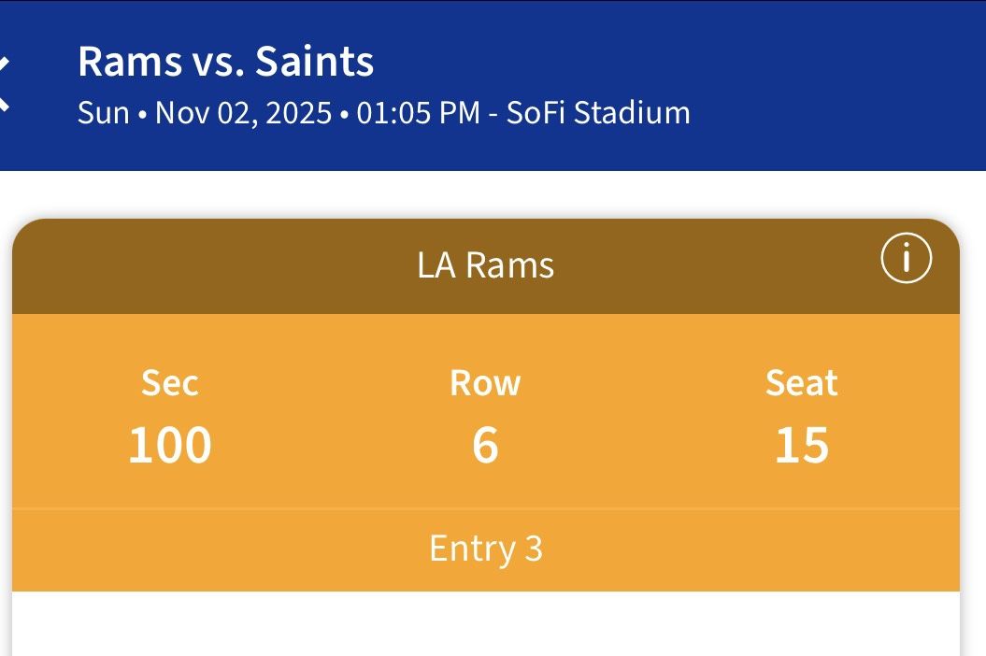Click Sec 100 on the ticket

(171, 444)
